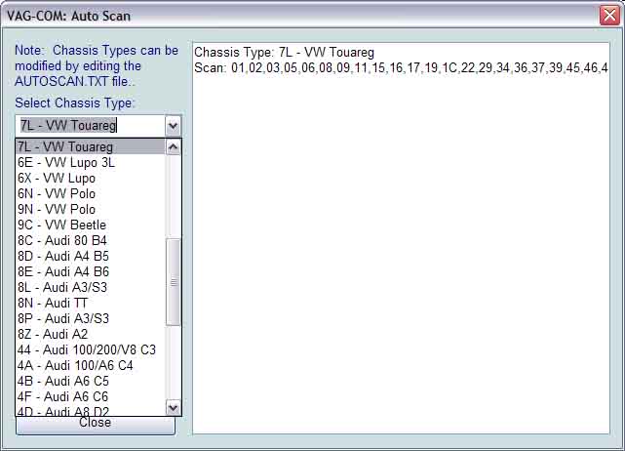Choose 8C - Audi 80 B4
The width and height of the screenshot is (625, 451).
tap(91, 240)
